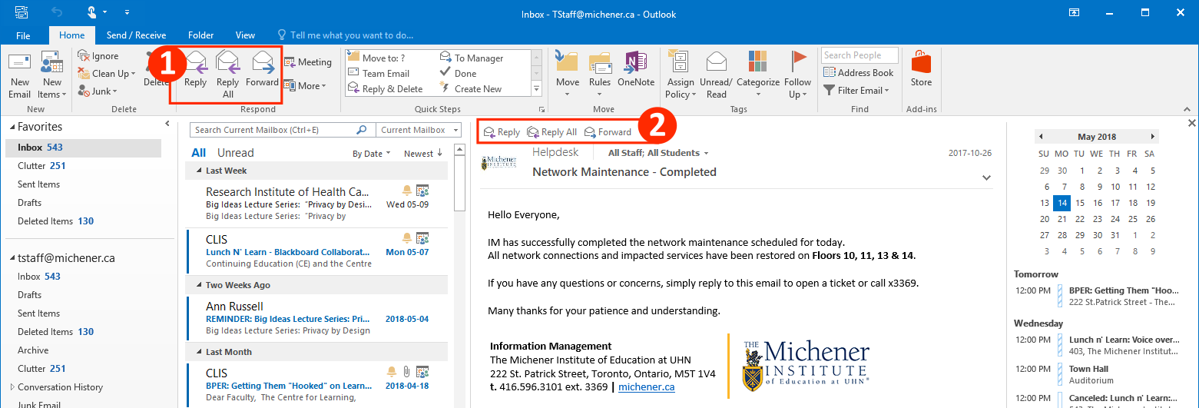The image size is (1199, 408).
Task: Expand message header chevron
Action: click(986, 177)
